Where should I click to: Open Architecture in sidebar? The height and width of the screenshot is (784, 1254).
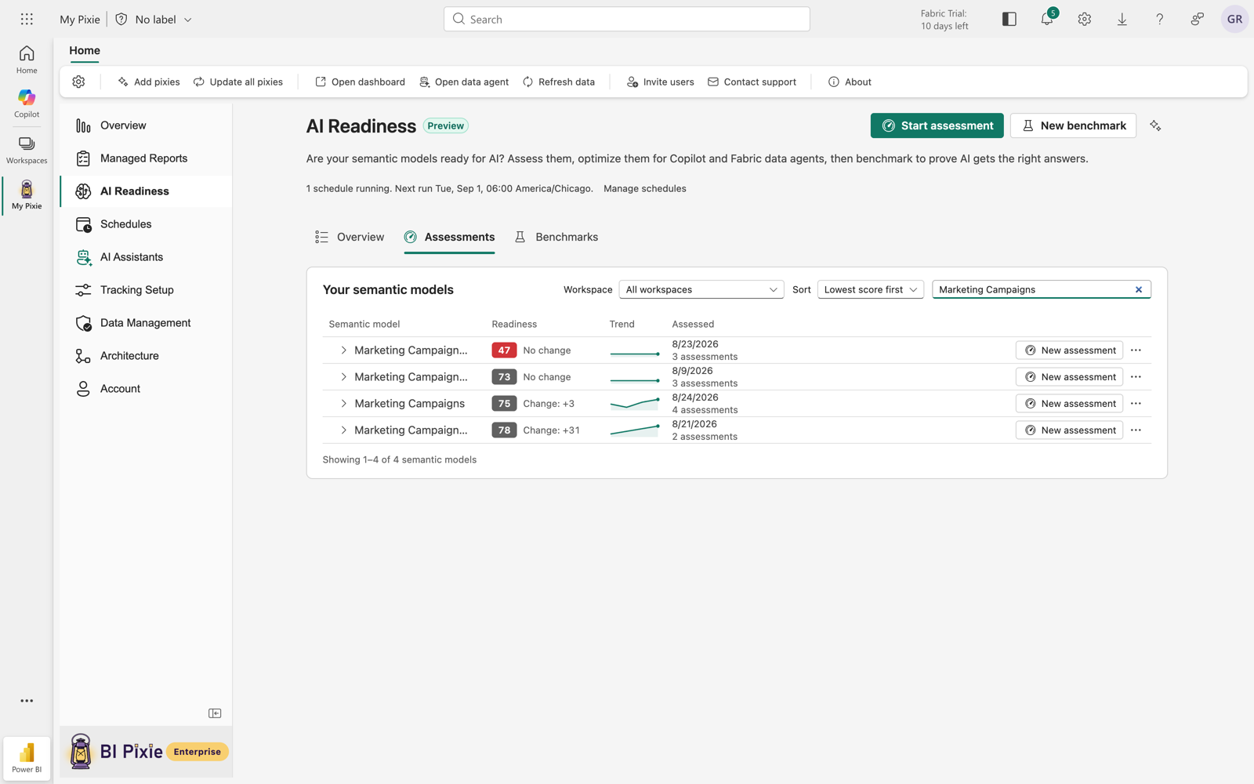(x=146, y=356)
